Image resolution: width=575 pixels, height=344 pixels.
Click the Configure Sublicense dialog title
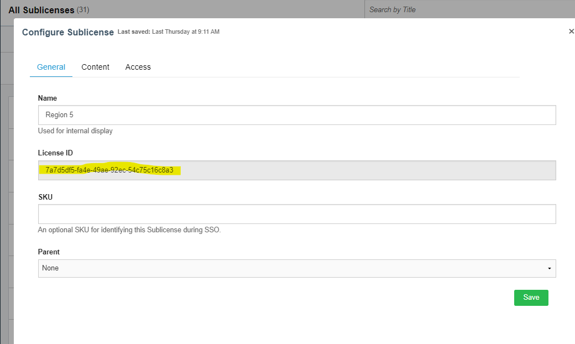pyautogui.click(x=67, y=32)
